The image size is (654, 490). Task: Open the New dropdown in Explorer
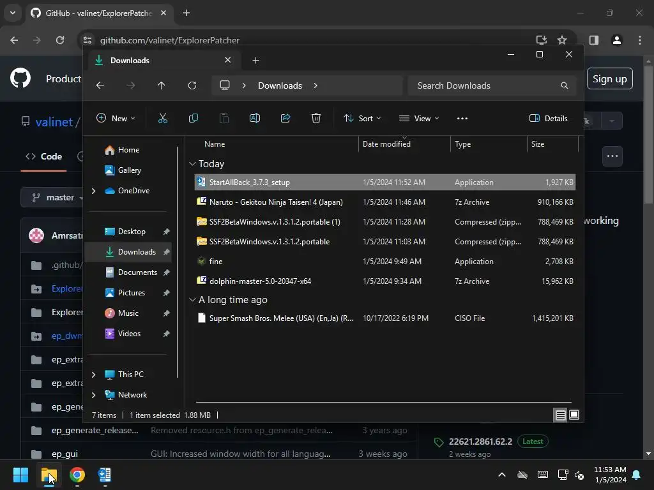click(x=116, y=118)
